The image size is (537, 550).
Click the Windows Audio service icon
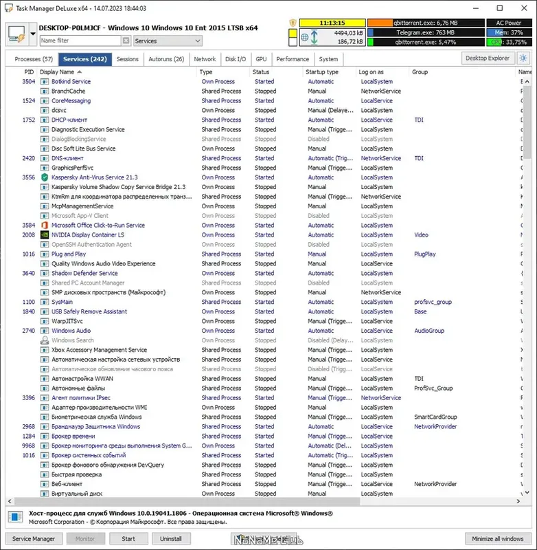click(x=45, y=331)
